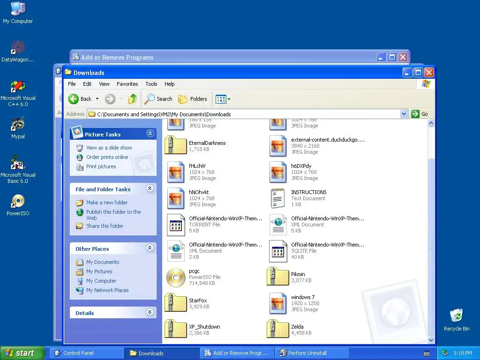Select the XP_Shutdown zip folder icon
480x360 pixels.
176,329
